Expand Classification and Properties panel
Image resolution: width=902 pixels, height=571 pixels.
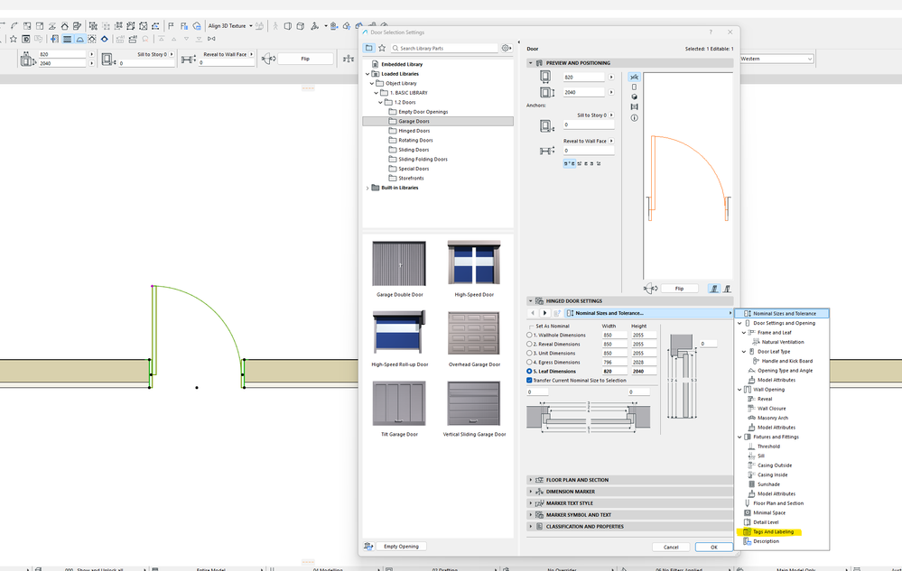(x=530, y=526)
